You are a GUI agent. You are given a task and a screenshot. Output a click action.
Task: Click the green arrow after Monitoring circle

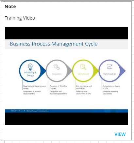[96, 71]
